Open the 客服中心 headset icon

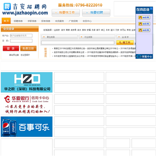click(139, 56)
